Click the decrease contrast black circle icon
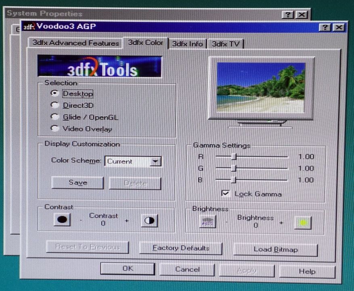The height and width of the screenshot is (291, 354). pyautogui.click(x=62, y=220)
